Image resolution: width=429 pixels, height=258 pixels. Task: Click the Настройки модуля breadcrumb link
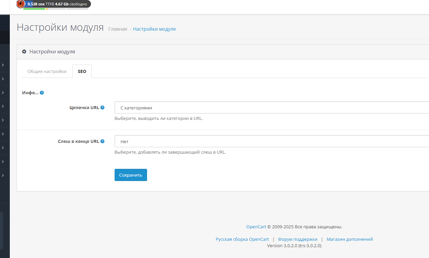[154, 29]
